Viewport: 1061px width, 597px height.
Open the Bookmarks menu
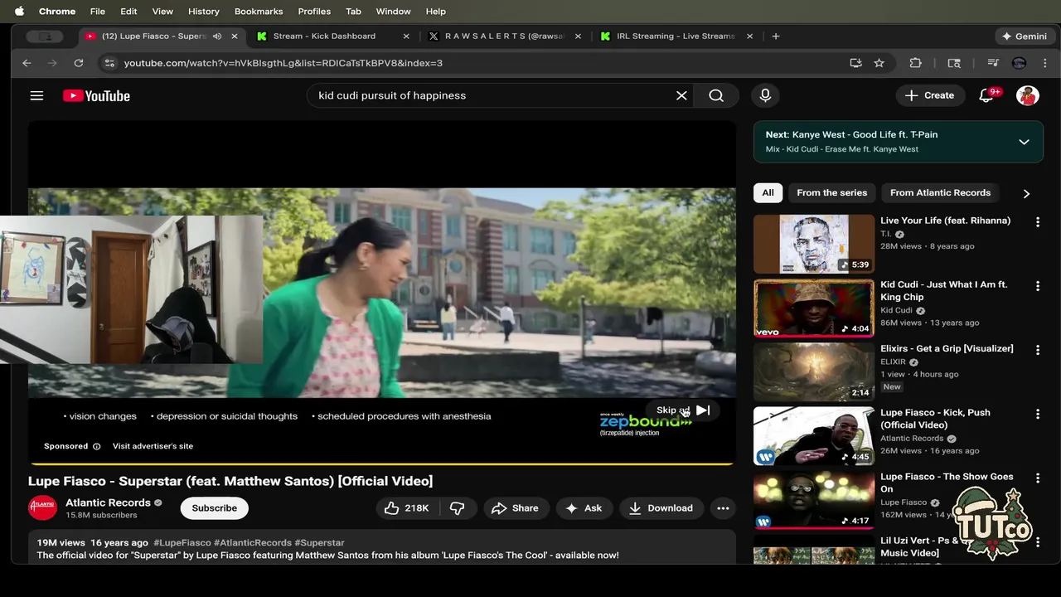(259, 12)
